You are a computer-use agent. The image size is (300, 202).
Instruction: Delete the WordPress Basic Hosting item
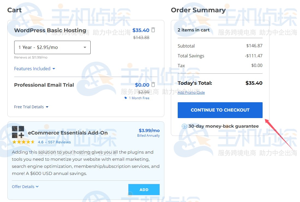point(153,30)
